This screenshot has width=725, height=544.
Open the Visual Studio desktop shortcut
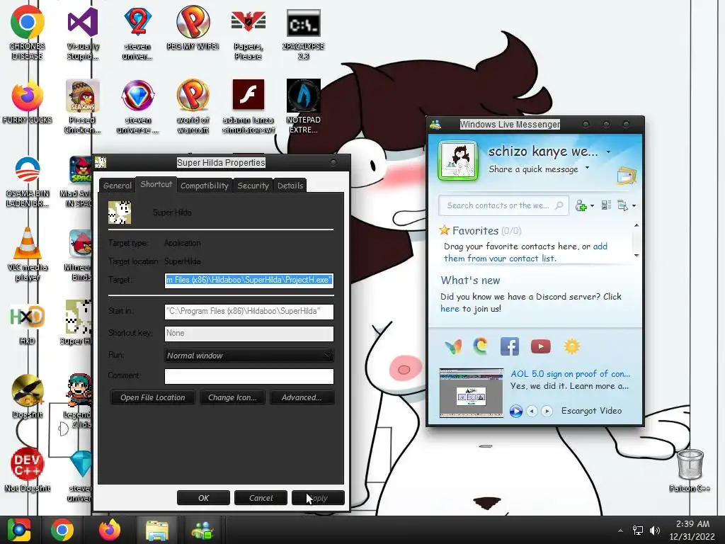[x=83, y=33]
